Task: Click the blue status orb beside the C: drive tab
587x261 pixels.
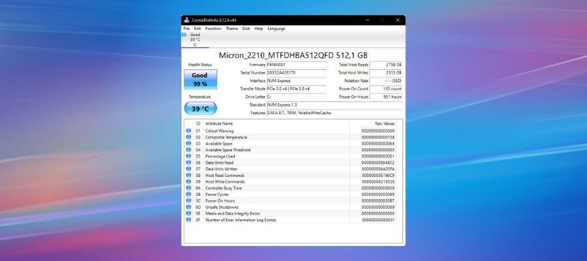Action: (x=184, y=35)
